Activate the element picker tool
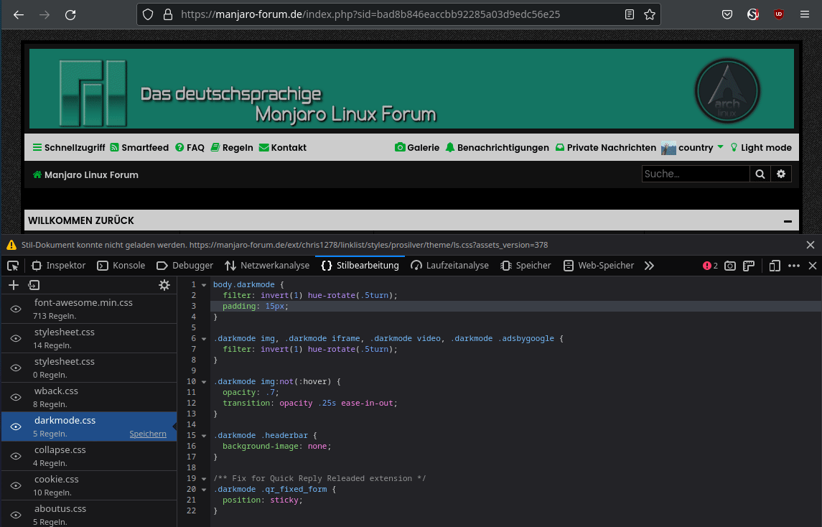This screenshot has width=822, height=527. 13,266
